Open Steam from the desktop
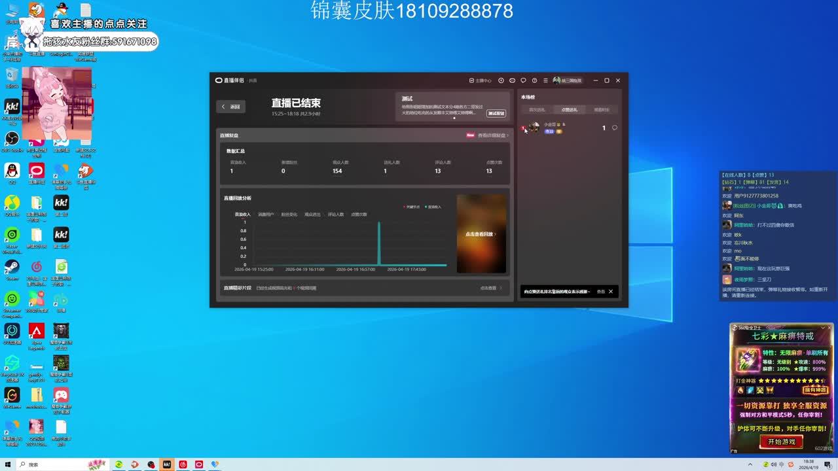Screen dimensions: 838x471 (x=12, y=267)
